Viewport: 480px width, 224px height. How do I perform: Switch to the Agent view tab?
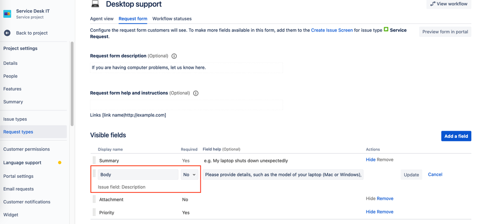pyautogui.click(x=102, y=19)
